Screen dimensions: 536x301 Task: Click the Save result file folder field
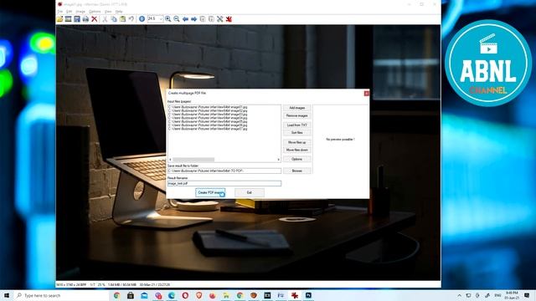coord(224,171)
